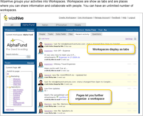Open the Funding page in the Operations tree
This screenshot has height=116, width=143.
pos(16,95)
